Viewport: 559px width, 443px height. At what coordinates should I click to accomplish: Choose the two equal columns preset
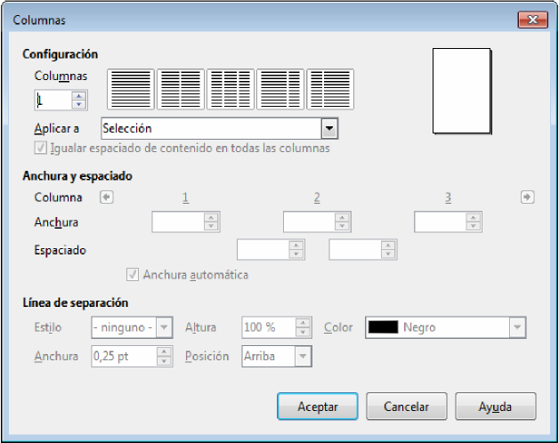pos(181,89)
